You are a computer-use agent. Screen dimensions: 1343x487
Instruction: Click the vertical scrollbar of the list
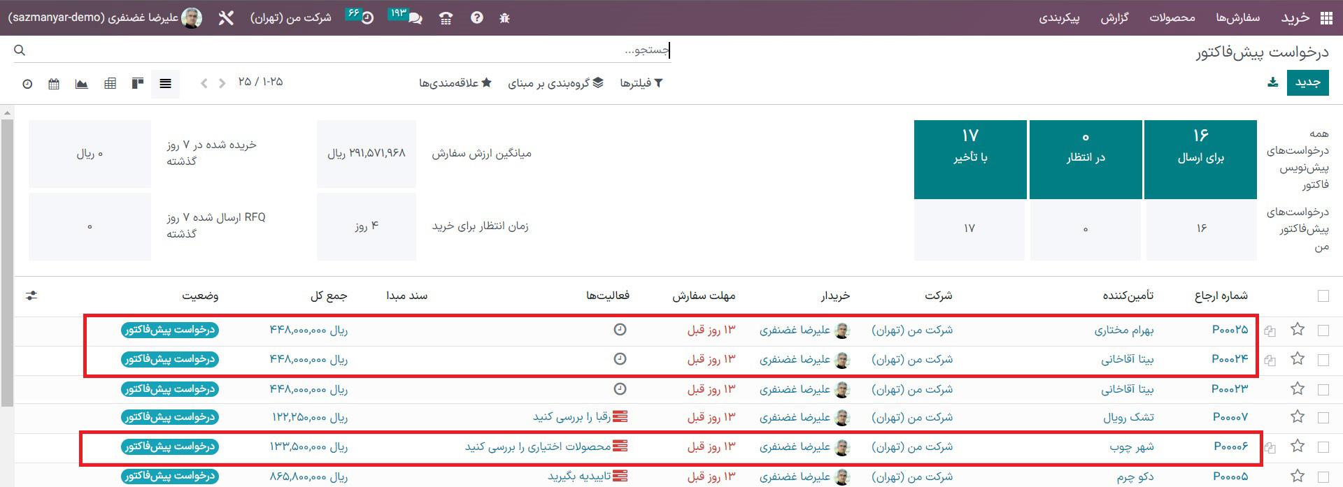click(7, 262)
